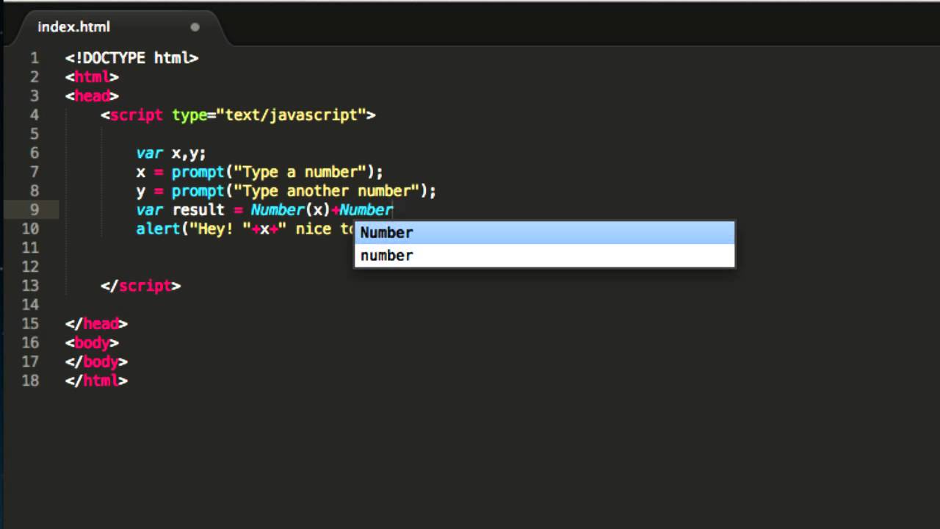This screenshot has width=940, height=529.
Task: Click the "result" variable name
Action: tap(198, 210)
